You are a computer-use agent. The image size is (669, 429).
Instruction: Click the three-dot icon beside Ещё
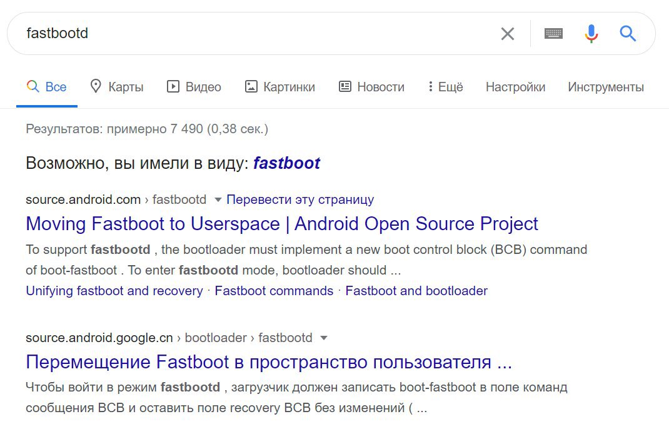[431, 87]
